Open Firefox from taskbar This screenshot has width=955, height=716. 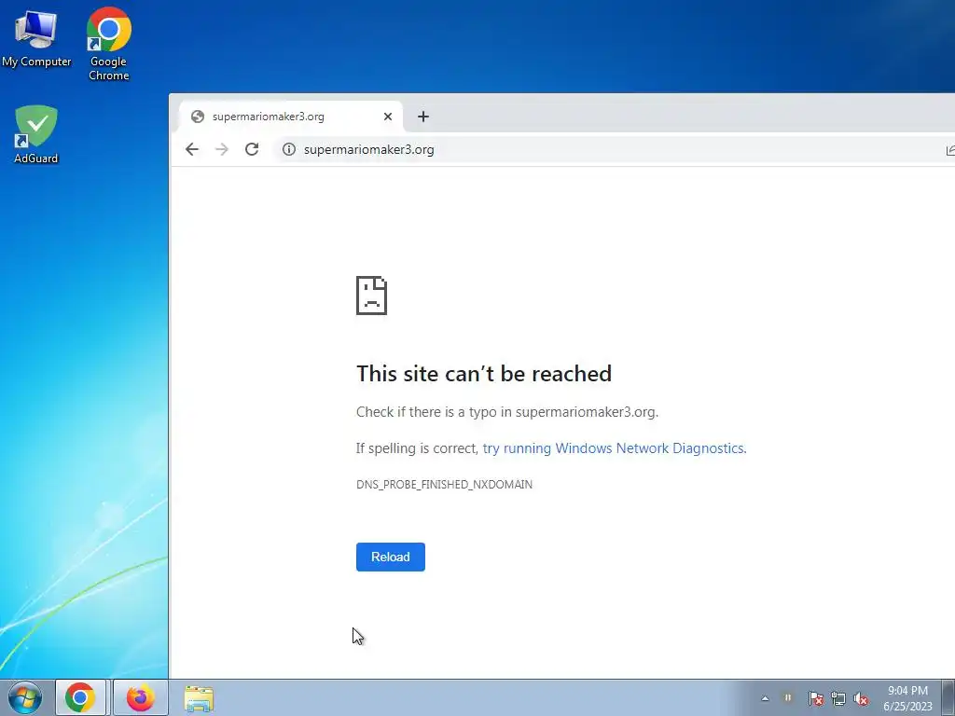140,697
